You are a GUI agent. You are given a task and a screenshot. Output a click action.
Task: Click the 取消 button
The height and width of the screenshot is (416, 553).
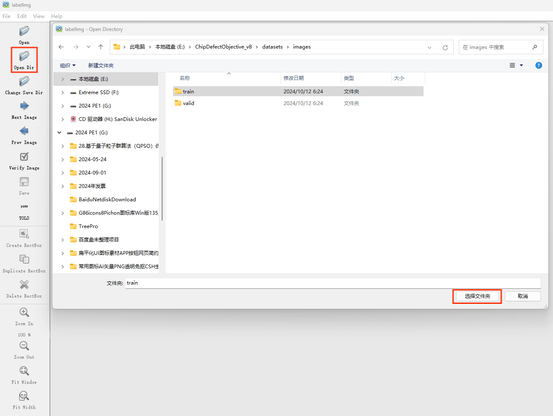[x=522, y=296]
